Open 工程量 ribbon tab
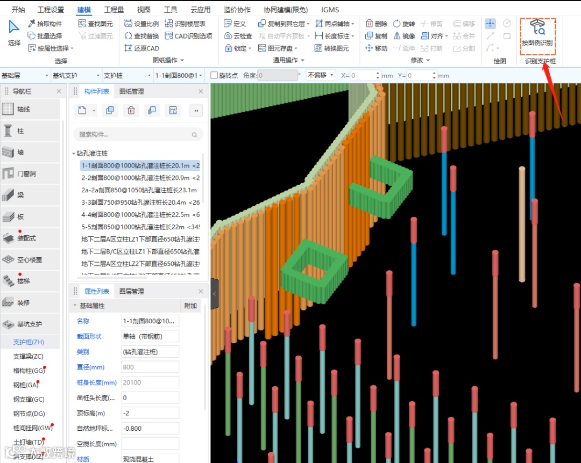Viewport: 581px width, 463px height. click(114, 10)
